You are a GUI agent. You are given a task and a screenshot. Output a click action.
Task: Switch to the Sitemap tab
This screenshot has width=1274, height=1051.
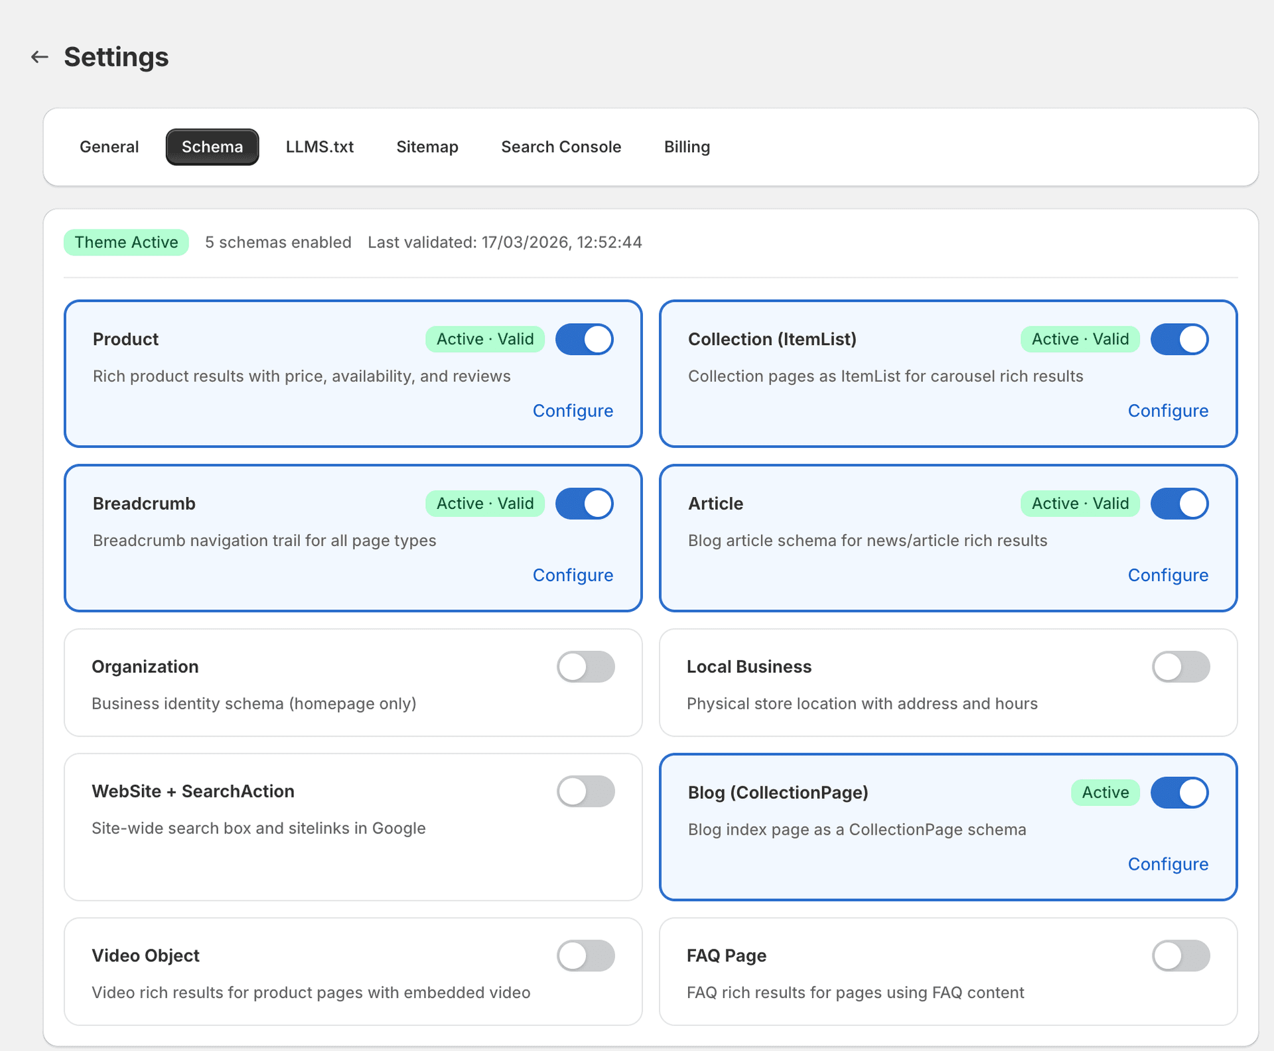[427, 147]
